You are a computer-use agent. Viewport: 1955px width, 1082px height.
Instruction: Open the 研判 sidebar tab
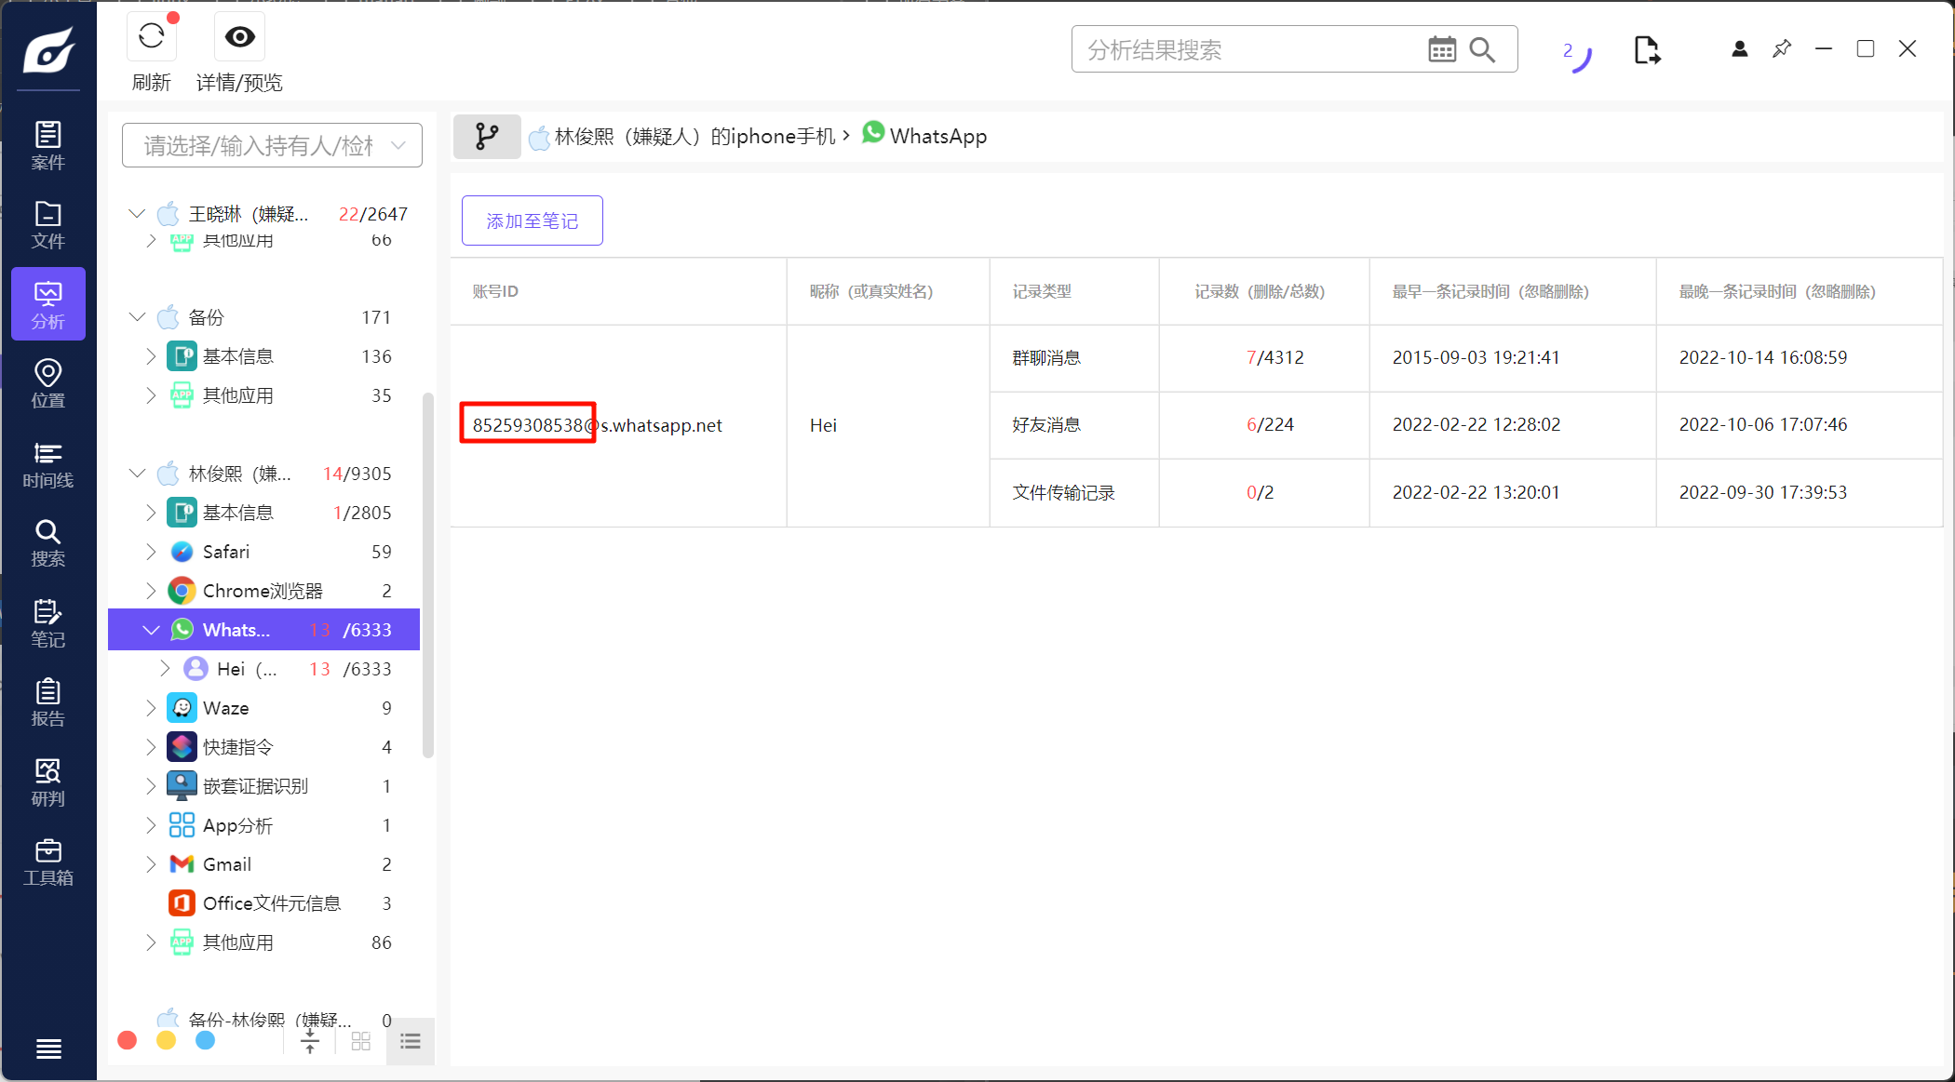pyautogui.click(x=48, y=782)
